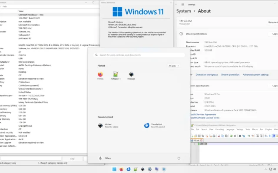Open Edit menu in Notepad++
278x173 pixels.
point(198,129)
